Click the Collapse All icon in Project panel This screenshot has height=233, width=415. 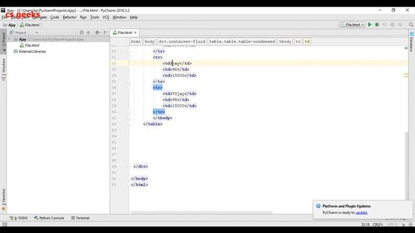tap(88, 32)
